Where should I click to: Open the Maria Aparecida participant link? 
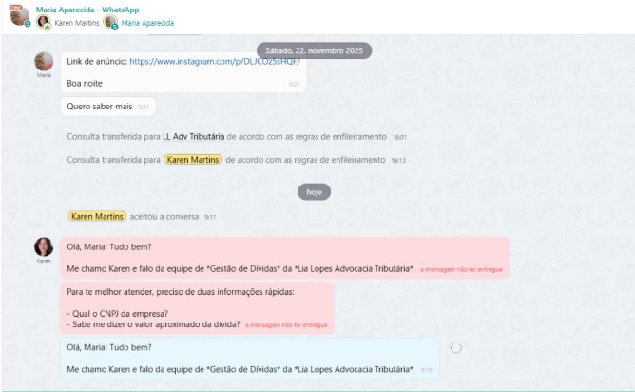click(147, 23)
